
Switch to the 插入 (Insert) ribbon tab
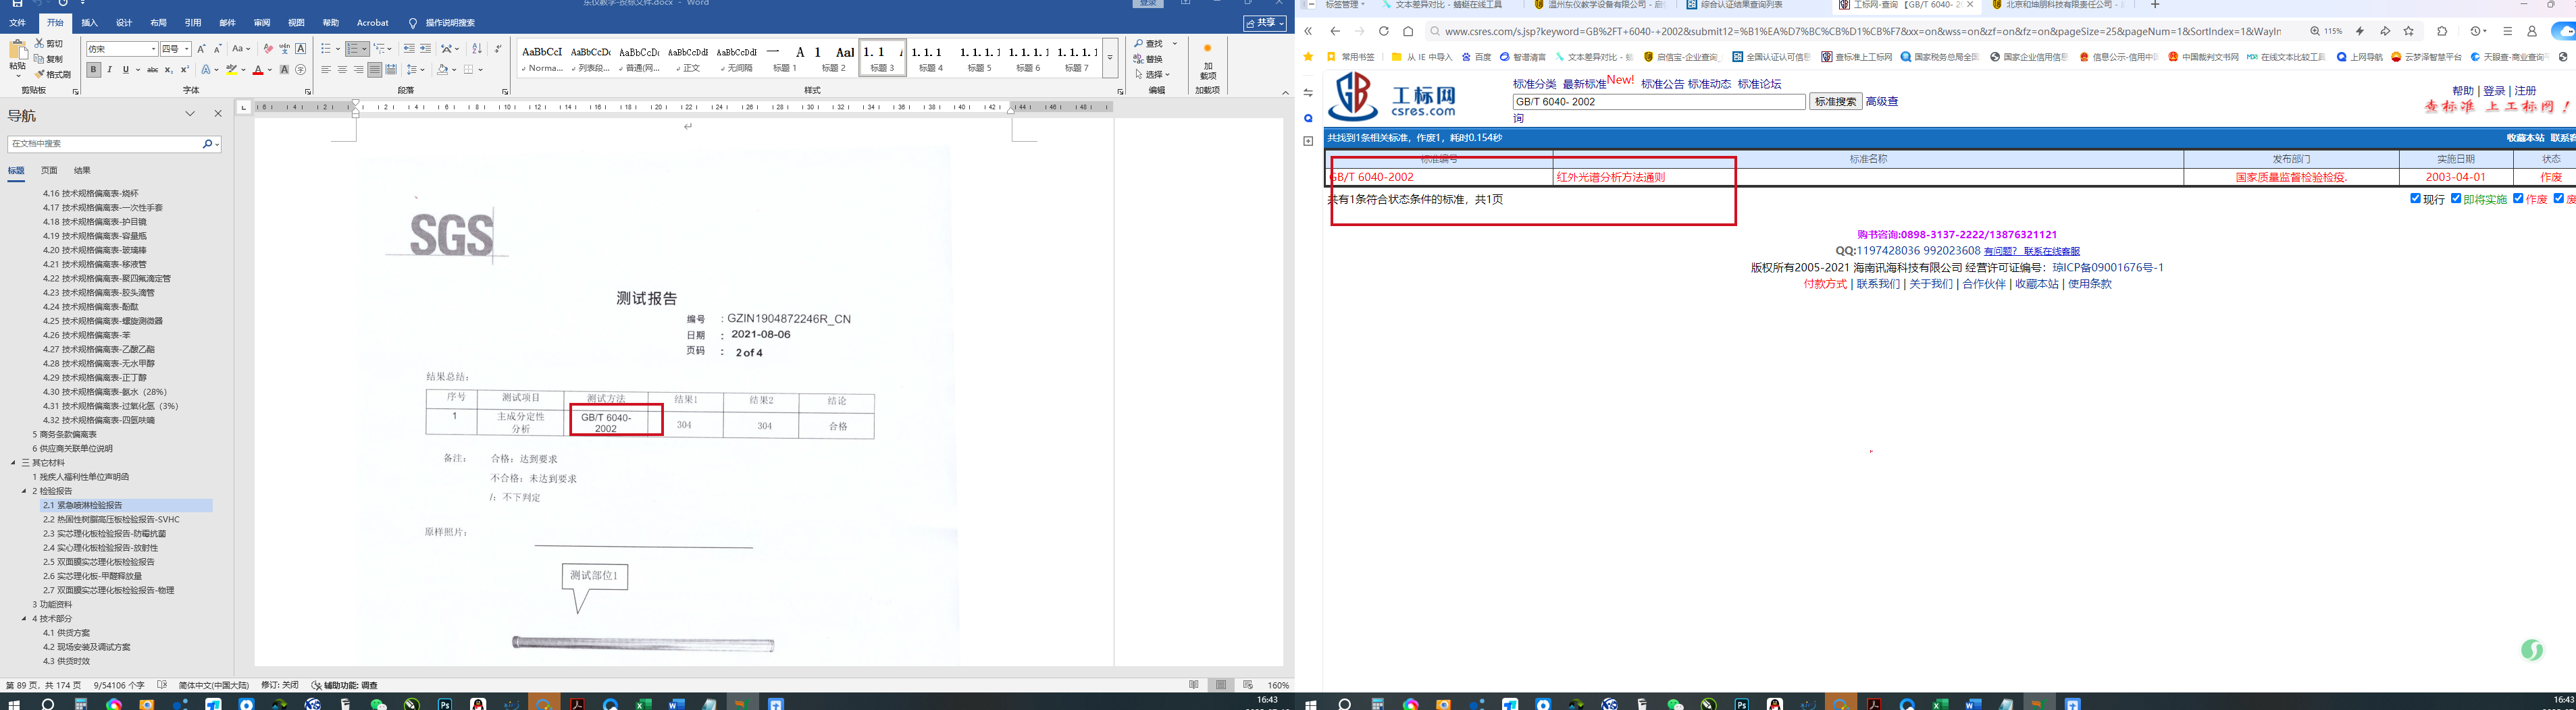pos(90,23)
